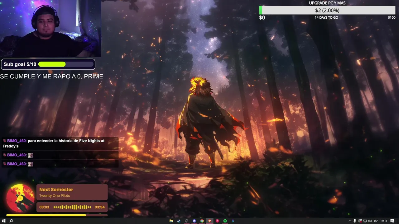The height and width of the screenshot is (224, 399).
Task: Open the 10:18 clock calendar
Action: [x=384, y=221]
